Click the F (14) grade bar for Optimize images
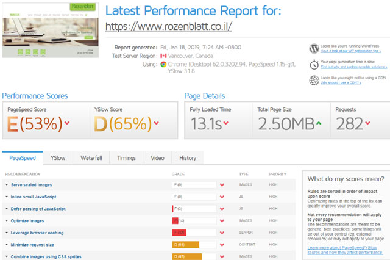 coord(194,221)
